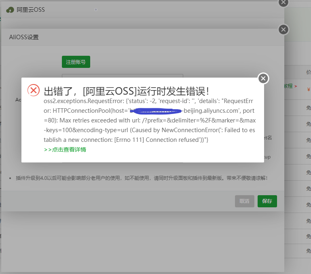Close the 阿里云OSS plugin window

pos(283,2)
